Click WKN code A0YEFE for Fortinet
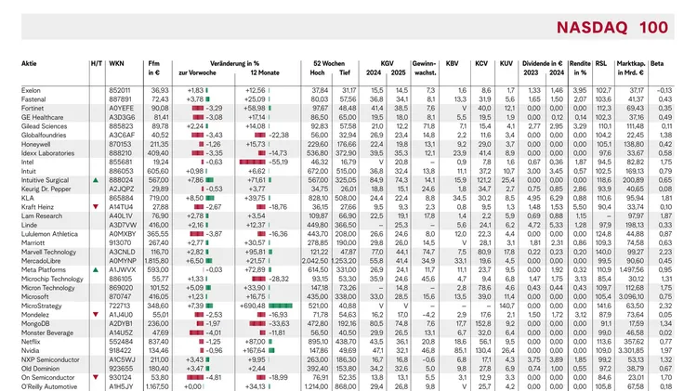 point(121,108)
